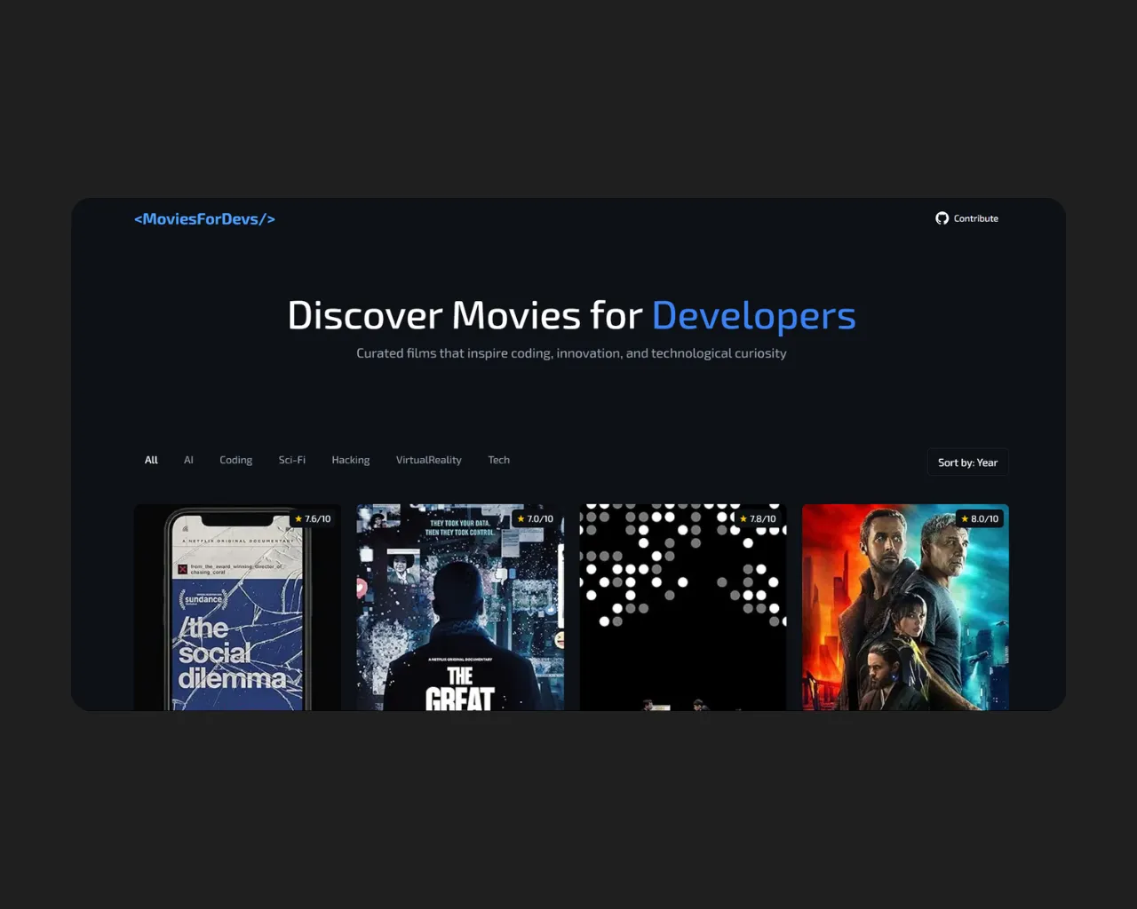Open the Sort by: Year dropdown
This screenshot has height=909, width=1137.
click(967, 462)
